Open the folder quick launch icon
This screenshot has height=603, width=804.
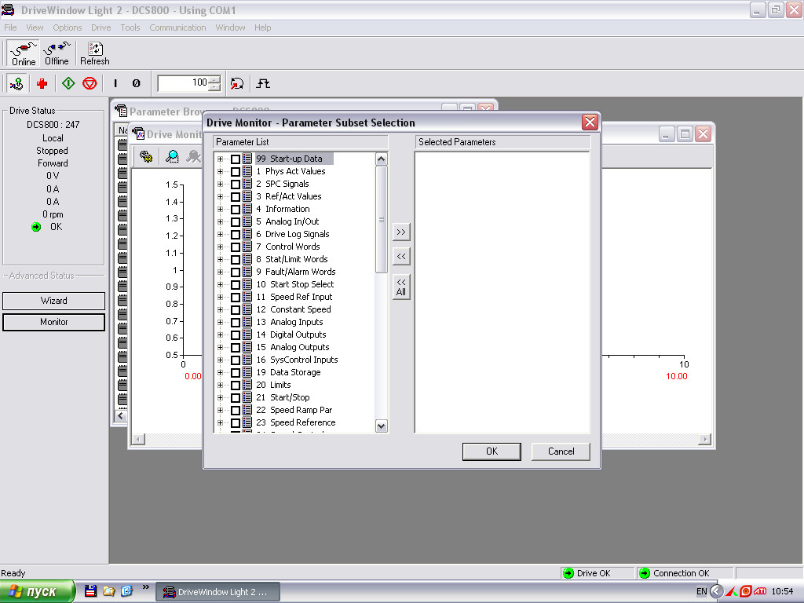click(x=108, y=591)
